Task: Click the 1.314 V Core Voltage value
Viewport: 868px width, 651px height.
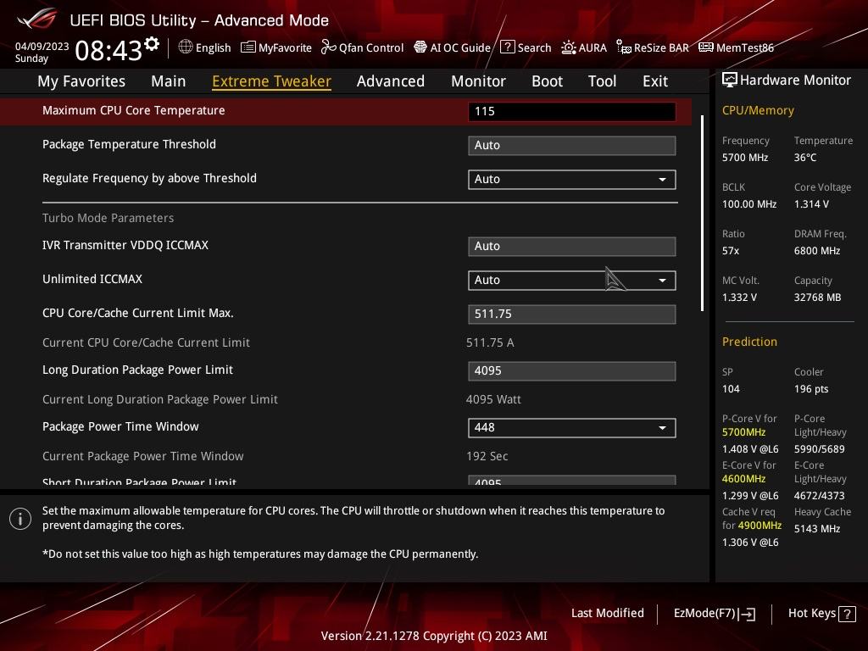Action: pos(811,204)
